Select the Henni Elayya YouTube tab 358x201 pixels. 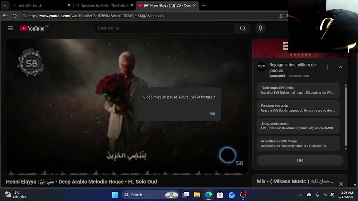167,5
